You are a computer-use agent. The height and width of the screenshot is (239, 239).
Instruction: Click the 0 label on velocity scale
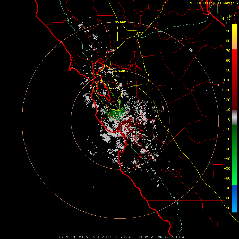pyautogui.click(x=229, y=119)
